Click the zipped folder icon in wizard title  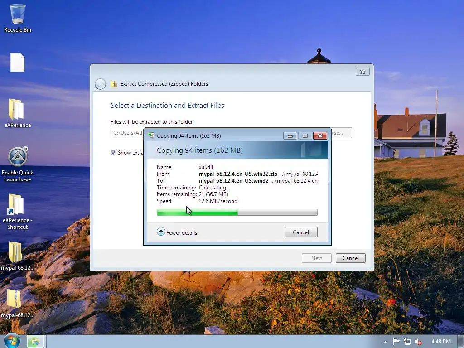pos(114,84)
